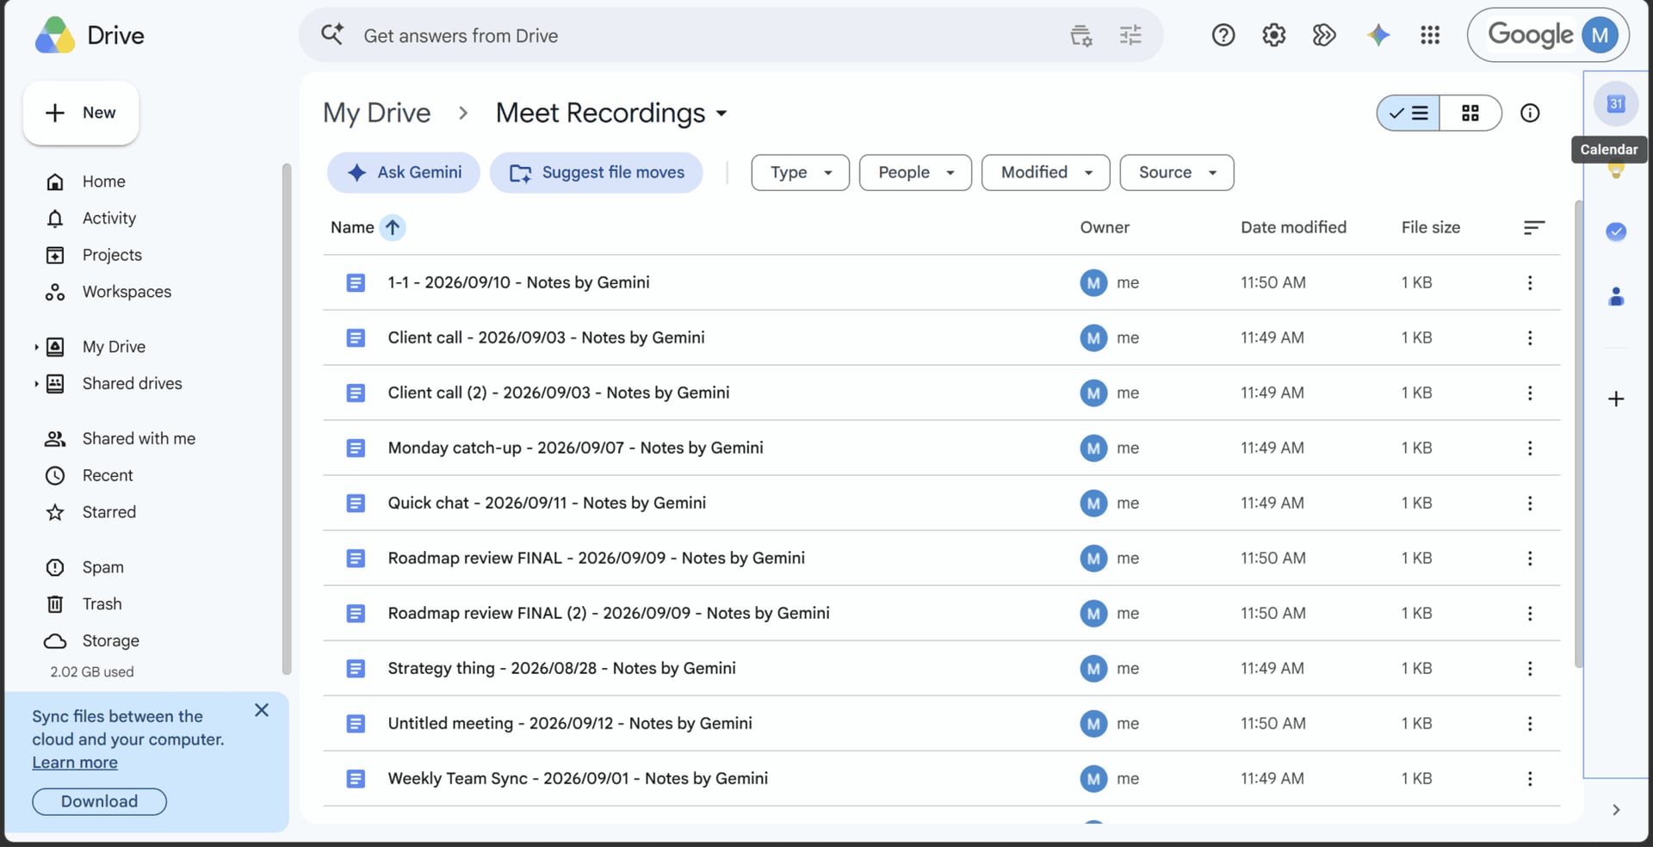
Task: Click the Ask Gemini button
Action: point(403,172)
